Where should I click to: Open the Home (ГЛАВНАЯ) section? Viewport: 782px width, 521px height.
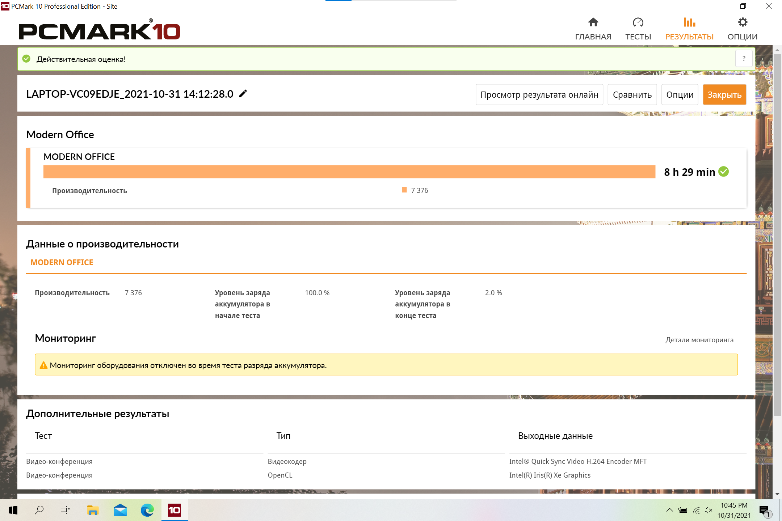pyautogui.click(x=593, y=29)
